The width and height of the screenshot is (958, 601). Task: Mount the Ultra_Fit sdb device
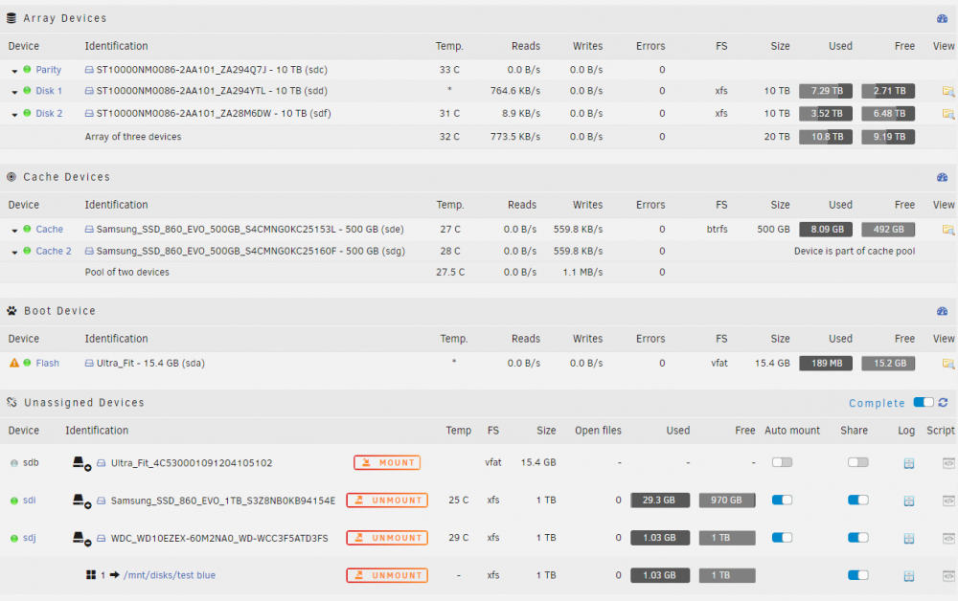coord(387,462)
